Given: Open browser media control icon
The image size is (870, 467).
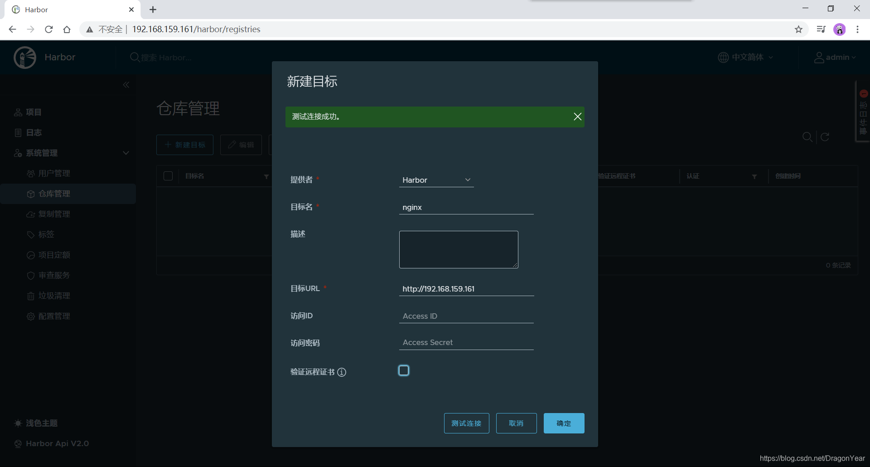Looking at the screenshot, I should pyautogui.click(x=821, y=29).
